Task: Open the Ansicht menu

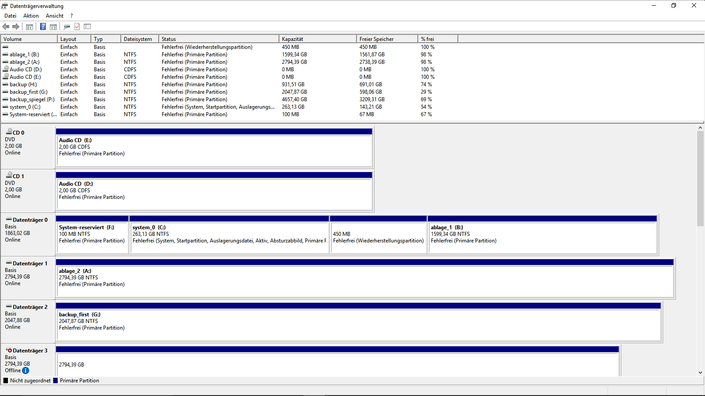Action: point(55,16)
